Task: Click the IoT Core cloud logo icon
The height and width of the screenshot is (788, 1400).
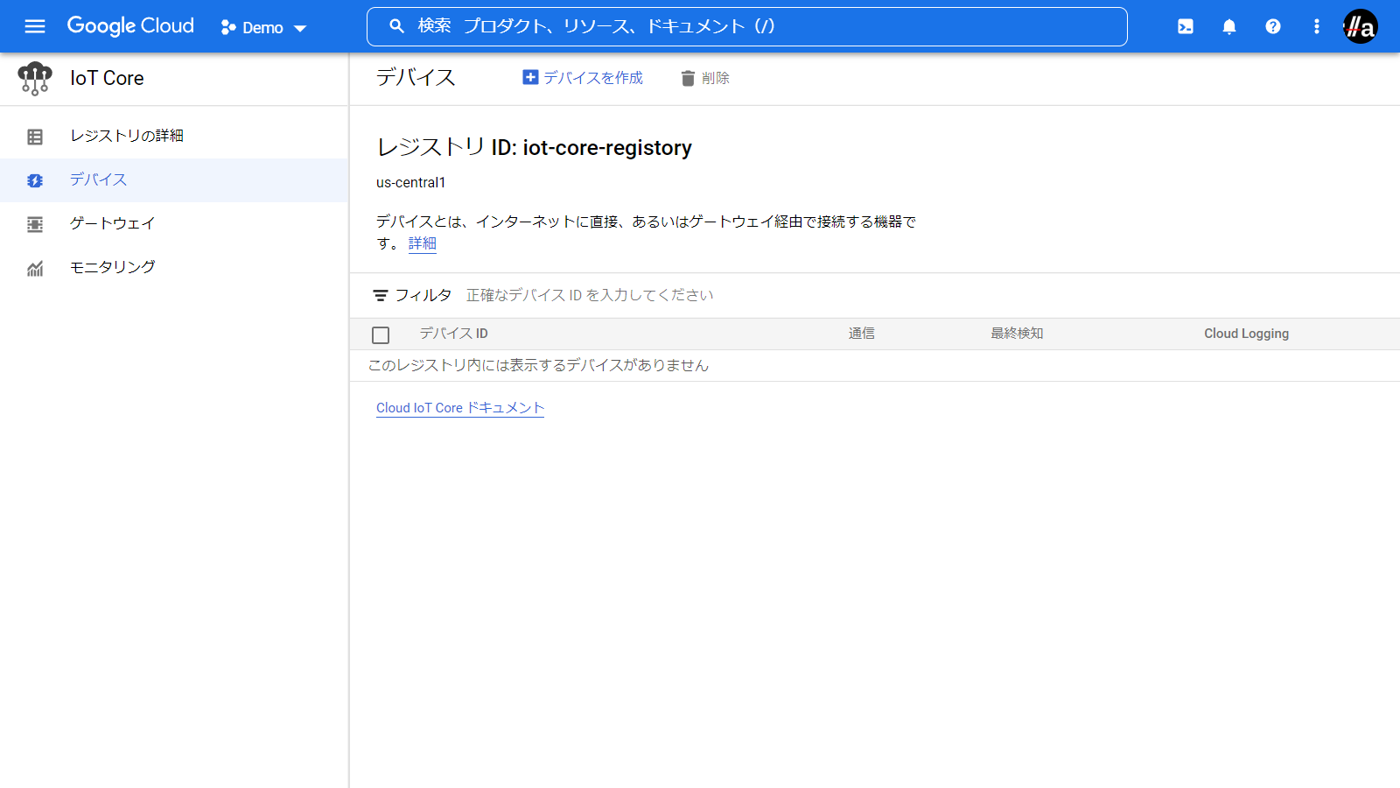Action: point(35,78)
